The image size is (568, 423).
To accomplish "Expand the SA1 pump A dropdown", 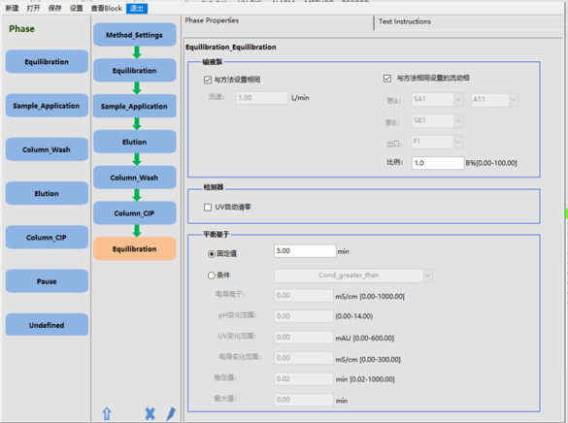I will click(x=437, y=99).
